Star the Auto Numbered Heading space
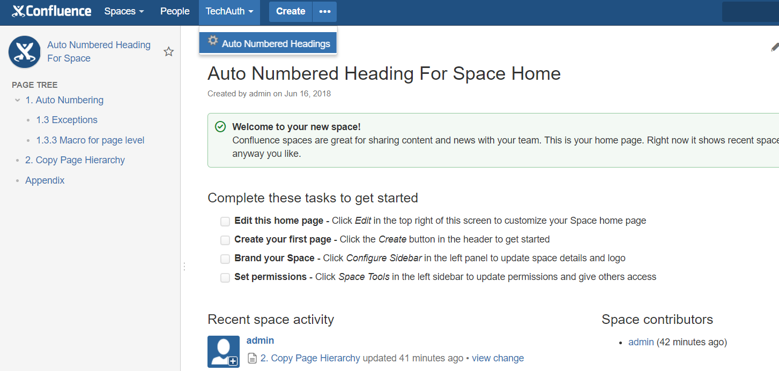This screenshot has height=371, width=779. coord(169,52)
